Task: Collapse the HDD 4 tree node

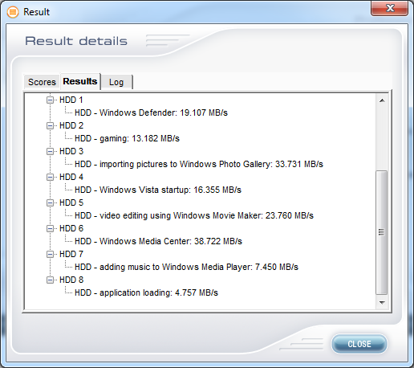Action: [x=50, y=177]
